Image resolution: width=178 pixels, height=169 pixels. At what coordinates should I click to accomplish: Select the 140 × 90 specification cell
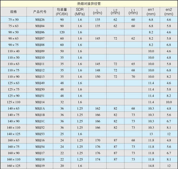pos(13,121)
